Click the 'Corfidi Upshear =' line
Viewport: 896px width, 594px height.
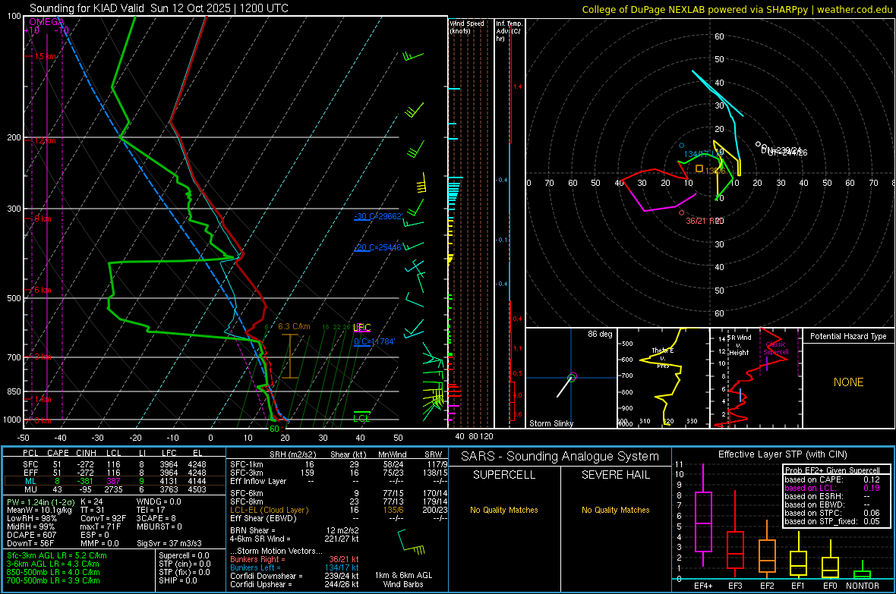295,584
